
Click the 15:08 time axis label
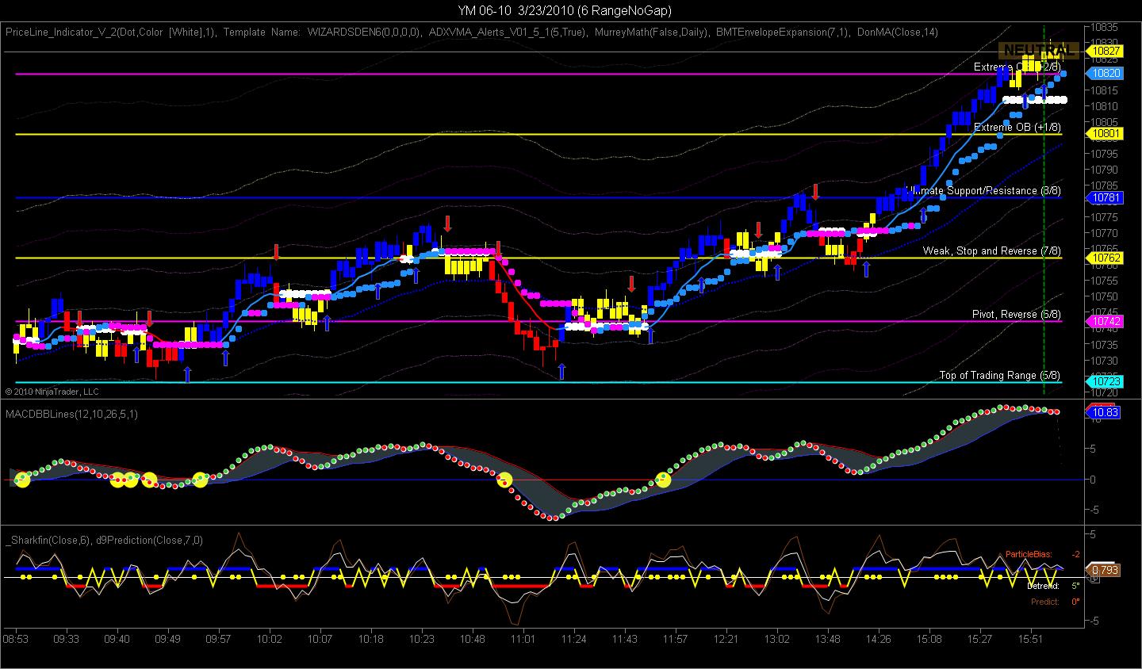(929, 639)
